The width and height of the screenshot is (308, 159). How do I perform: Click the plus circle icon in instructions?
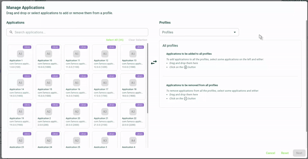186,67
